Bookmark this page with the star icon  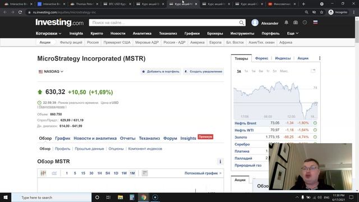(x=321, y=12)
